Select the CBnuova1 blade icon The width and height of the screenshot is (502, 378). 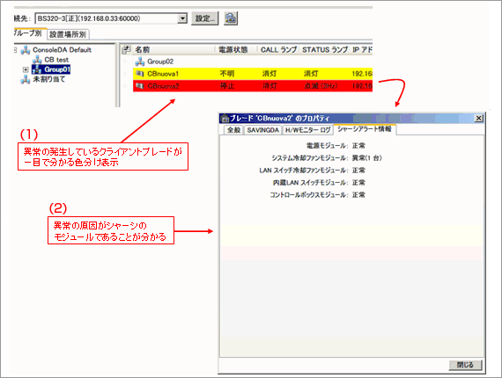139,74
